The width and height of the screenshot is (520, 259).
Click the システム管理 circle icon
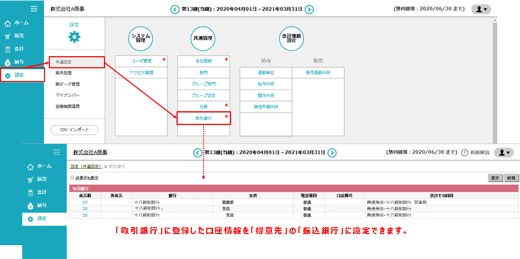coord(141,38)
